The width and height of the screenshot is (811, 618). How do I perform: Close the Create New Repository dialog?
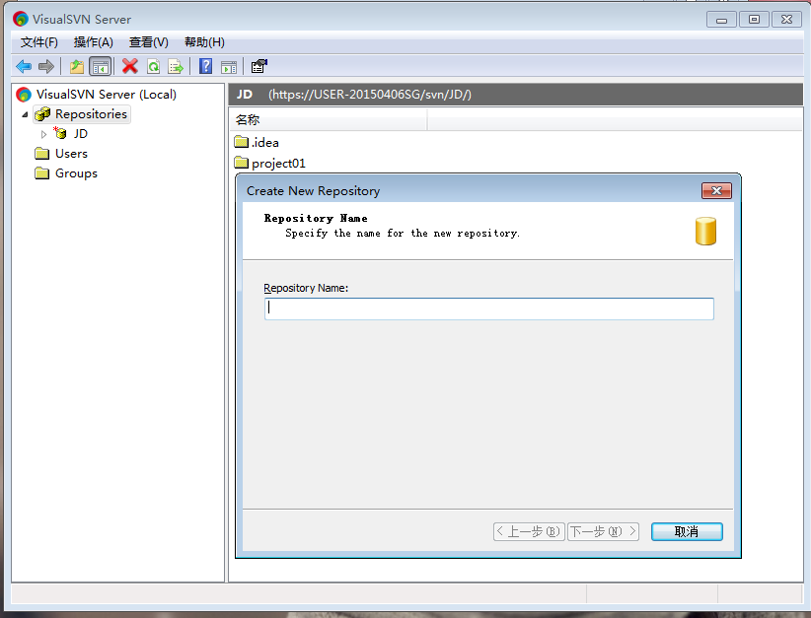point(716,190)
